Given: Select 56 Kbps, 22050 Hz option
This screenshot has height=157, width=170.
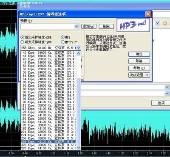Looking at the screenshot, I should 48,69.
